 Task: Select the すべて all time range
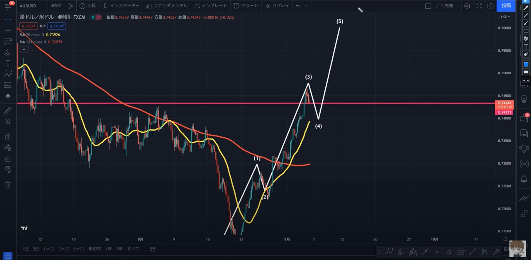(133, 249)
